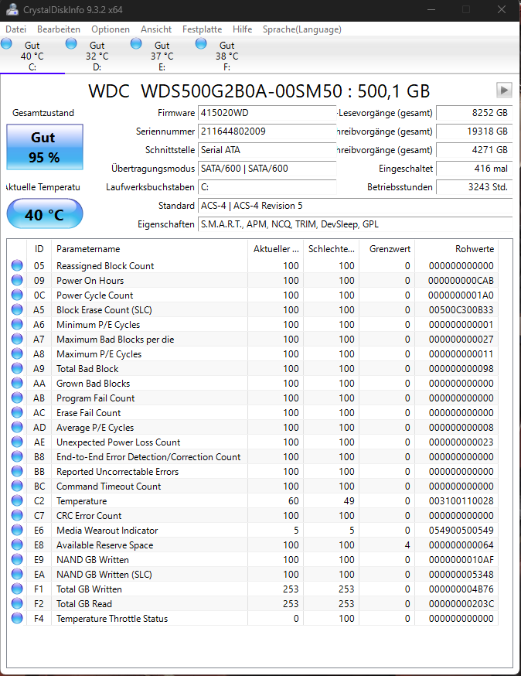Viewport: 521px width, 676px height.
Task: Click the 19318 GB value field
Action: coord(475,131)
